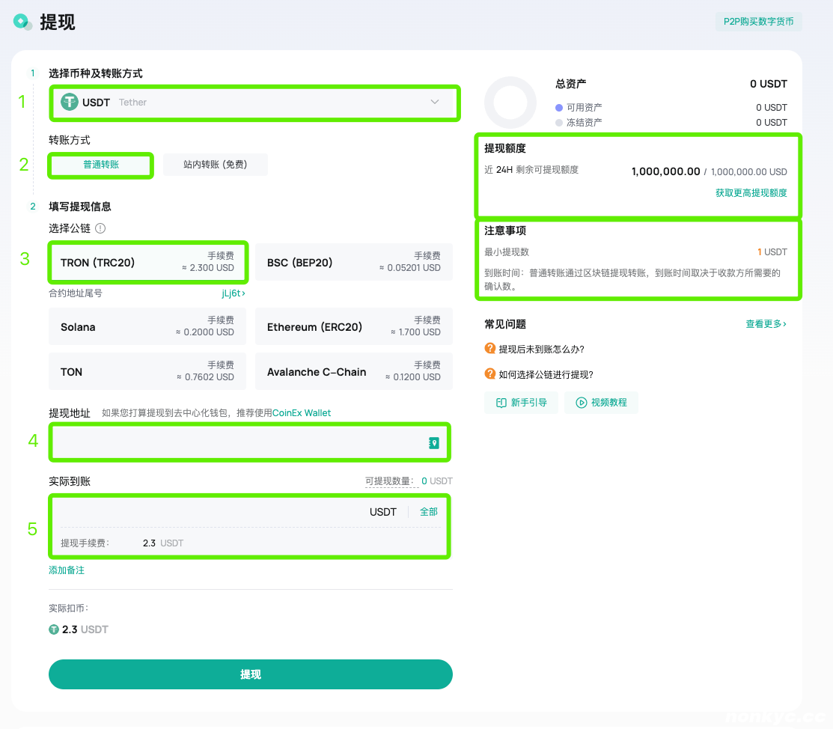Click question icon beside 提现后未到账怎么办
Image resolution: width=833 pixels, height=729 pixels.
click(490, 349)
